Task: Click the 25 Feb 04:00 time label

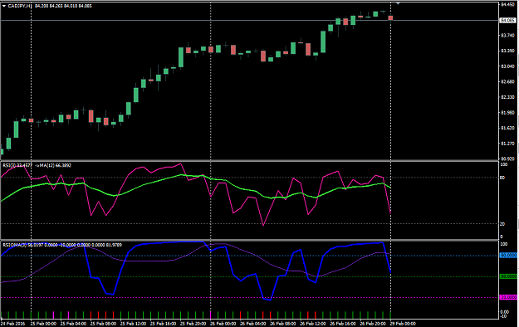Action: [x=73, y=324]
